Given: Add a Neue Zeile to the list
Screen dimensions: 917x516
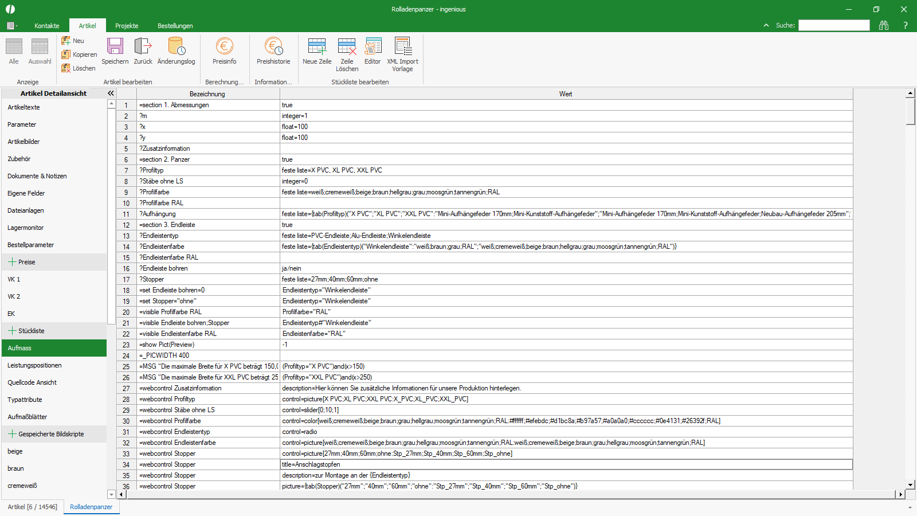Looking at the screenshot, I should (317, 51).
